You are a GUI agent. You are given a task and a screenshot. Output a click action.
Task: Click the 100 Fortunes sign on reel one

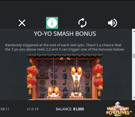pos(43,76)
